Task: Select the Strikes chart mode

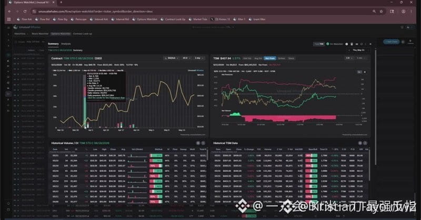Action: tap(282, 58)
